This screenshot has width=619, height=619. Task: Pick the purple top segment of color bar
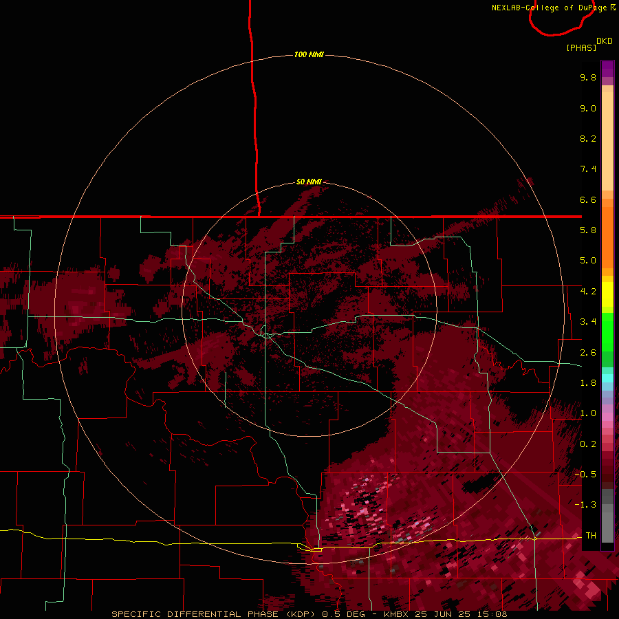tap(607, 69)
